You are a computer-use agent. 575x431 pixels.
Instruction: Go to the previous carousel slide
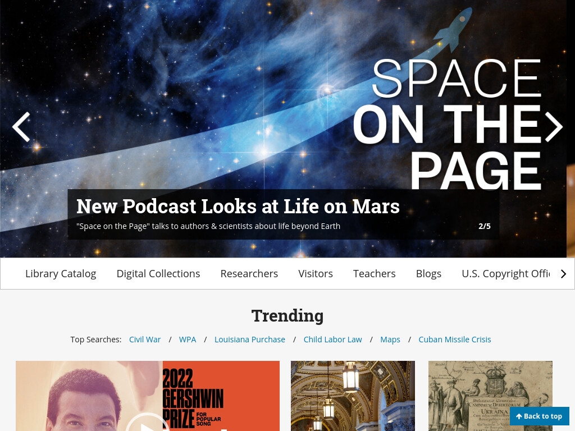21,127
